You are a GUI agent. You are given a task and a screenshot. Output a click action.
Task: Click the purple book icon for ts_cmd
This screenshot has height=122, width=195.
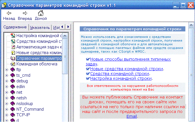[x=13, y=75]
